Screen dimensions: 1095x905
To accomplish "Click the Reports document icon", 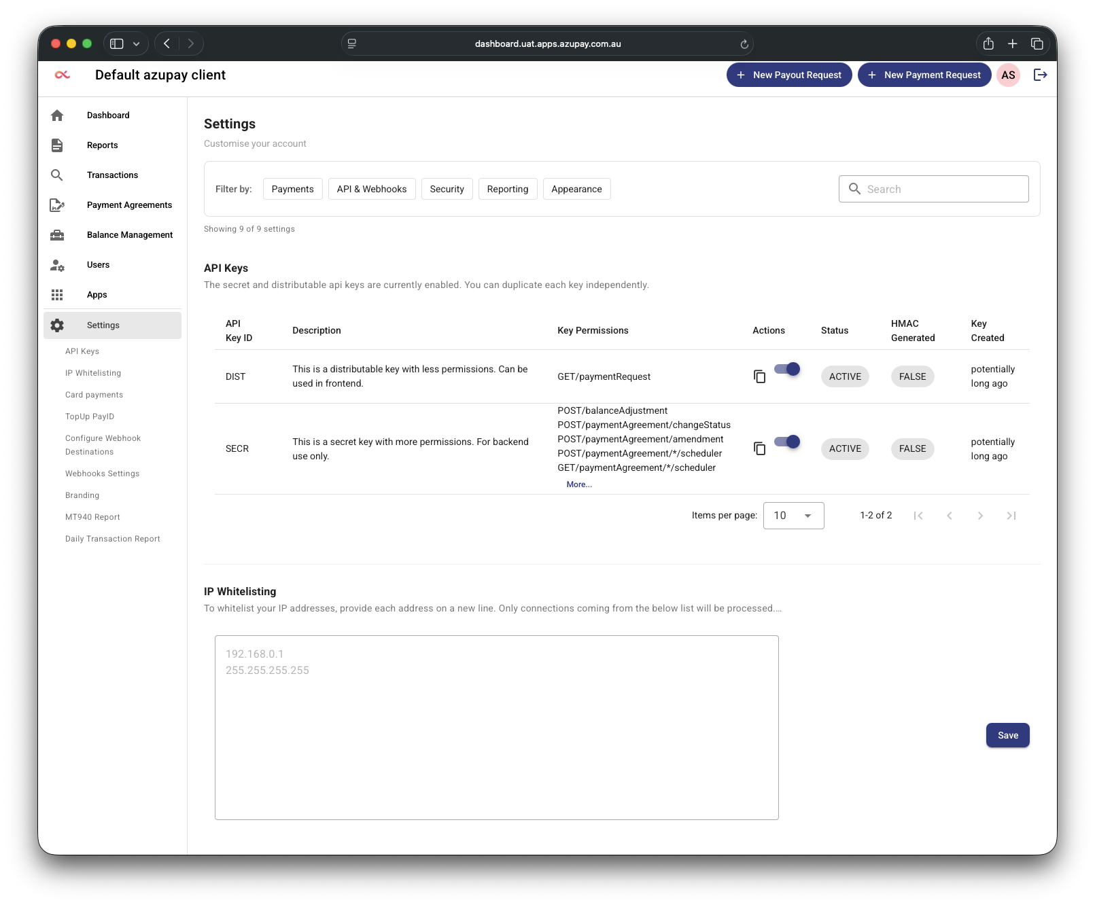I will click(x=57, y=145).
